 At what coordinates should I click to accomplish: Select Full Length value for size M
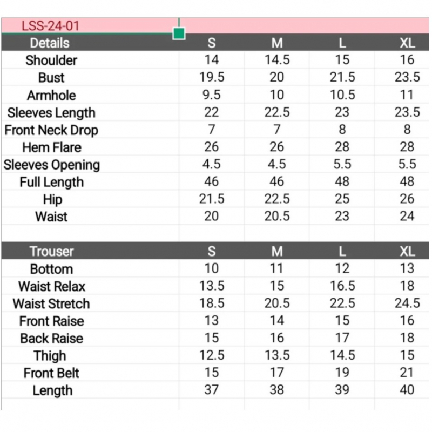[276, 181]
